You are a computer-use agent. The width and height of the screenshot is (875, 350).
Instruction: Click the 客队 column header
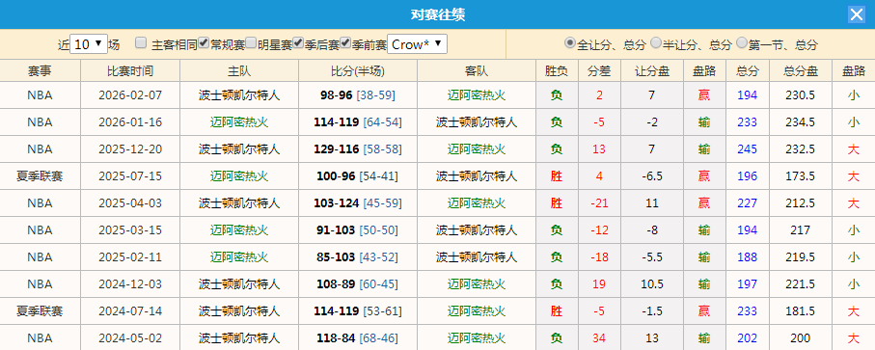477,70
